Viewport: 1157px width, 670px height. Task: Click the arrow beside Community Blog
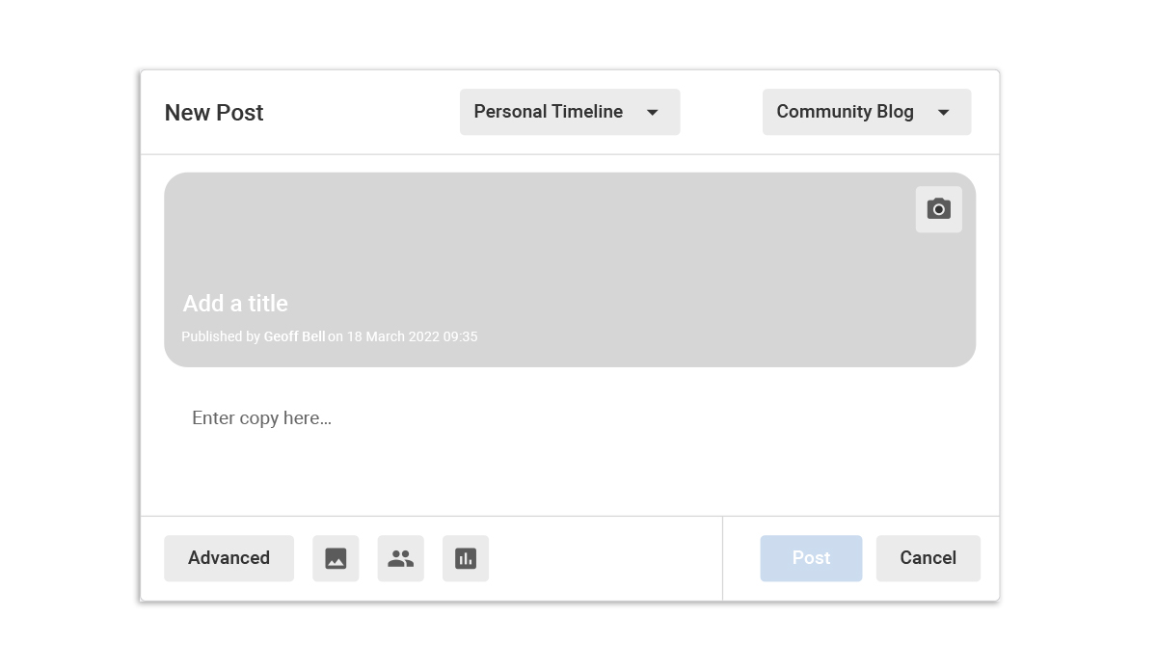944,113
